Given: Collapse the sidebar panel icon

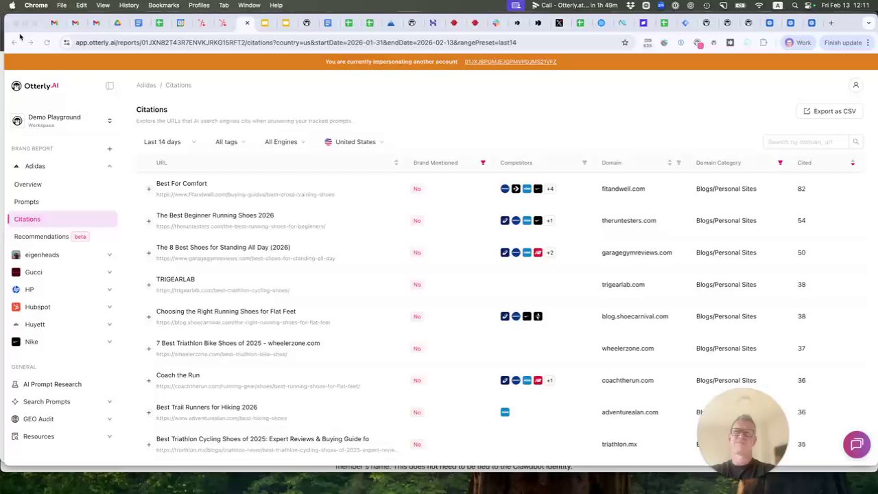Looking at the screenshot, I should pos(109,86).
